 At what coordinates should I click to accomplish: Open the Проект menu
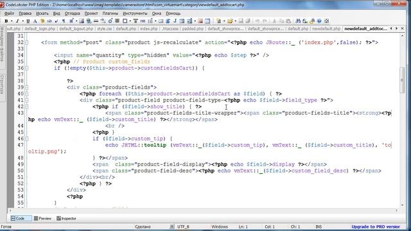tap(91, 13)
